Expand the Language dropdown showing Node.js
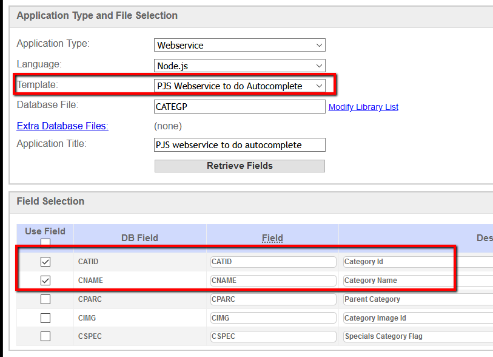Screen dimensions: 493x357 240,66
